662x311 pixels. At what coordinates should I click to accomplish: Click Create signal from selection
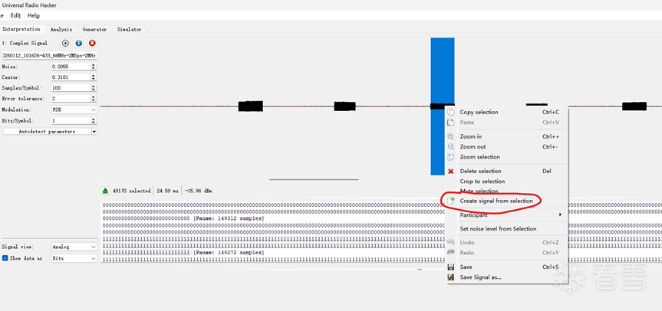click(x=496, y=201)
